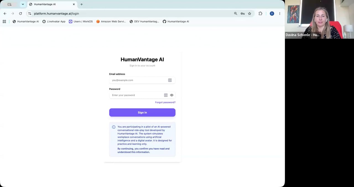The image size is (354, 187).
Task: Click the info icon in pilot notice
Action: click(114, 127)
